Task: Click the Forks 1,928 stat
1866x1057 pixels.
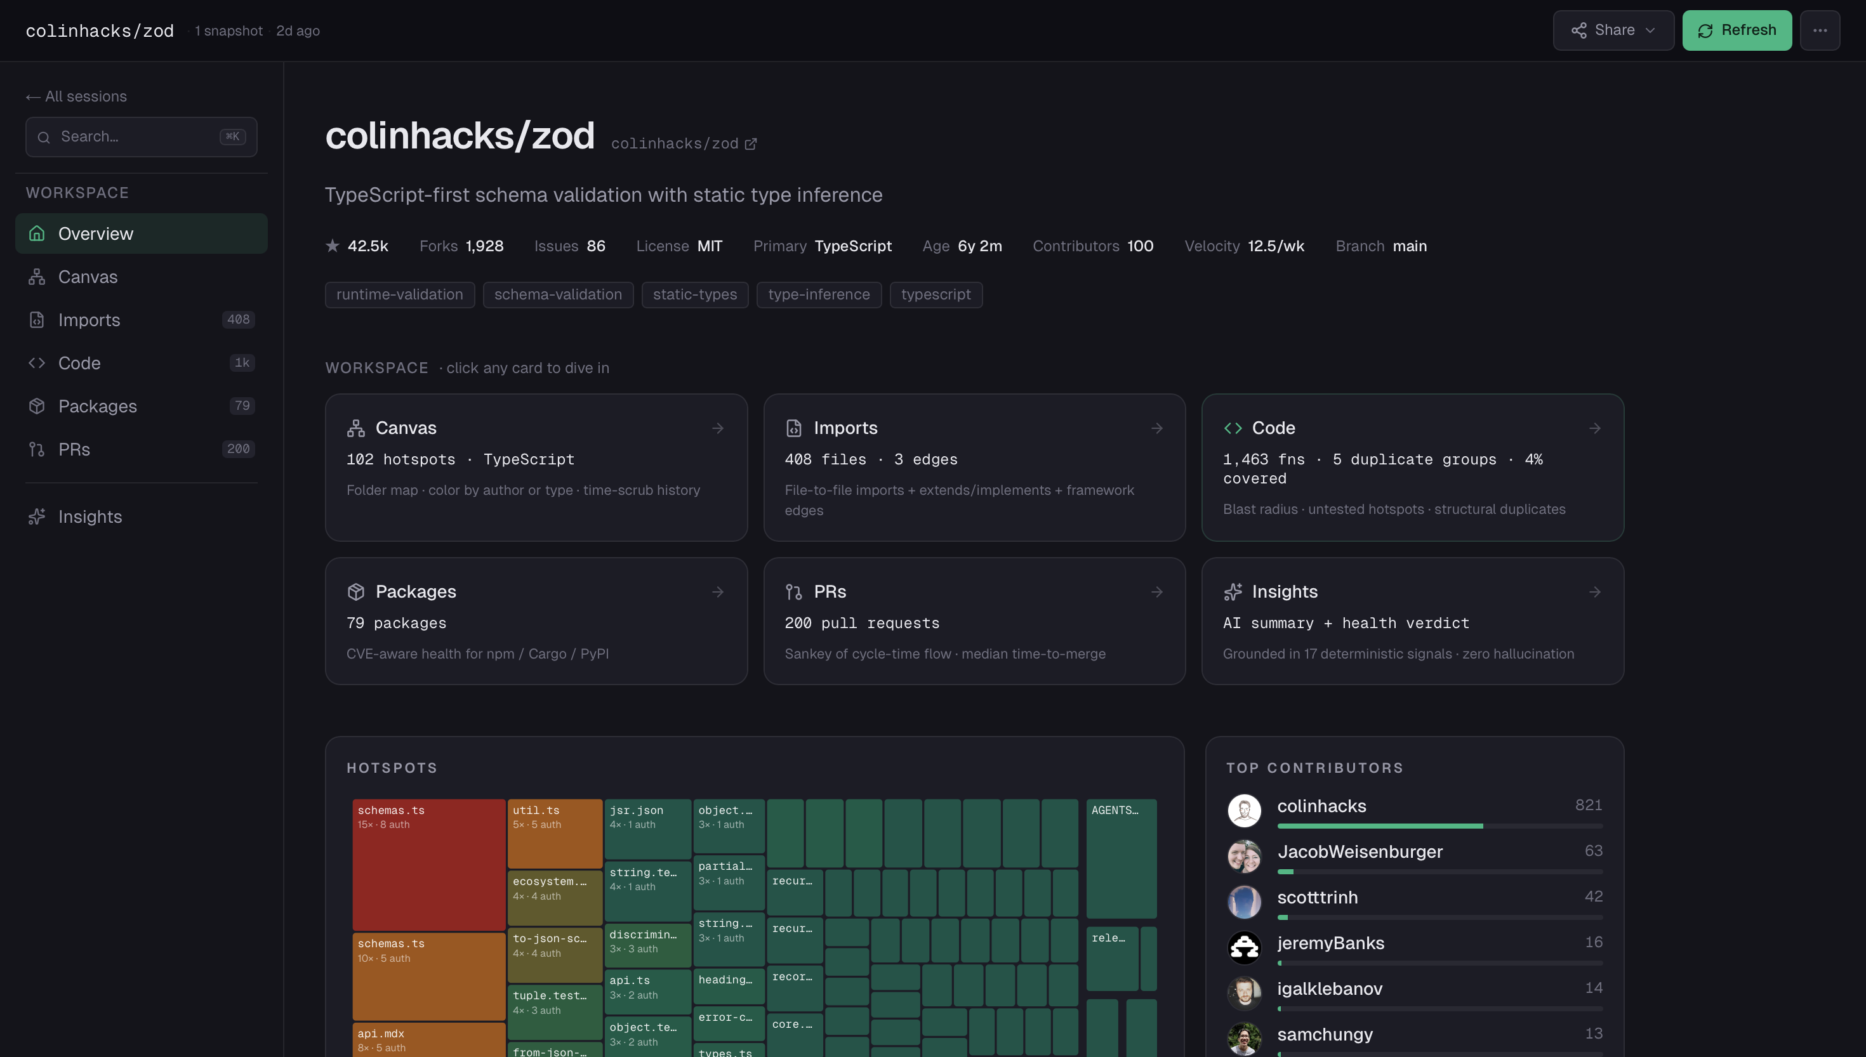Action: click(x=461, y=246)
